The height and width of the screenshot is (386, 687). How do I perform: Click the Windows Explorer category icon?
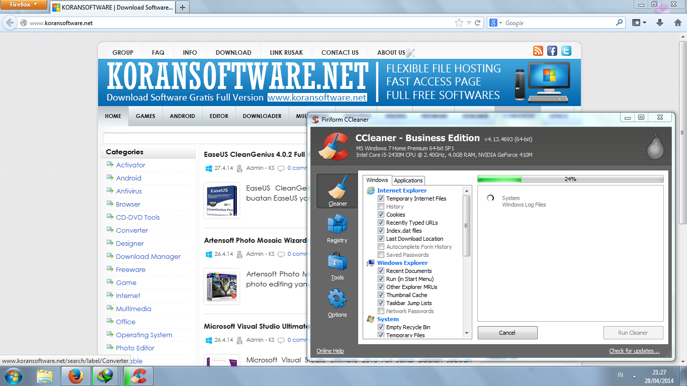371,263
